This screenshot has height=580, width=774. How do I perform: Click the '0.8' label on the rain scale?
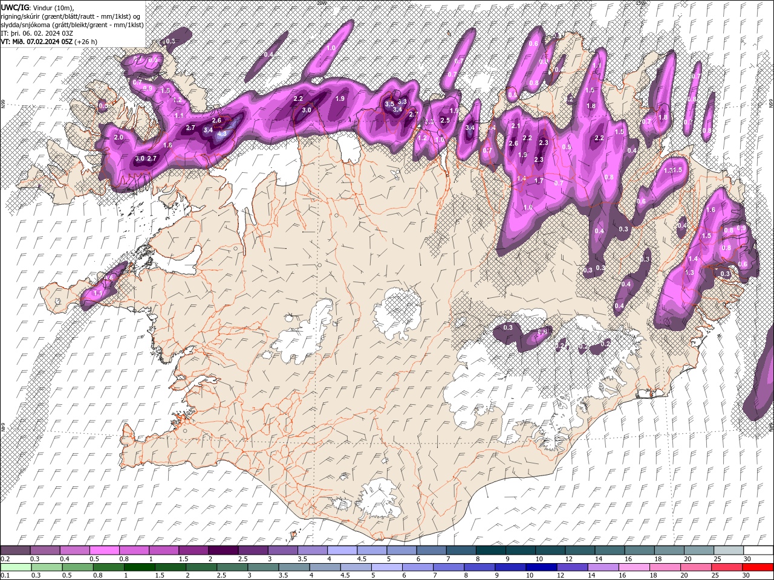(98, 575)
